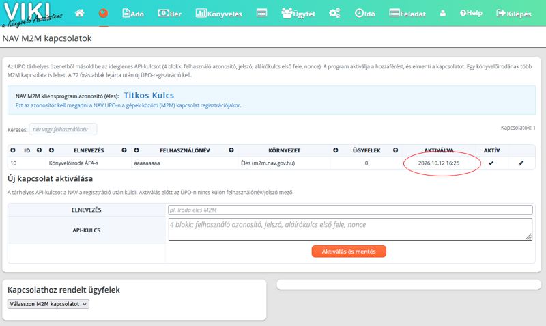546x326 pixels.
Task: Open the list-panel icon between Könyvelés and Ügyfél
Action: pos(261,13)
